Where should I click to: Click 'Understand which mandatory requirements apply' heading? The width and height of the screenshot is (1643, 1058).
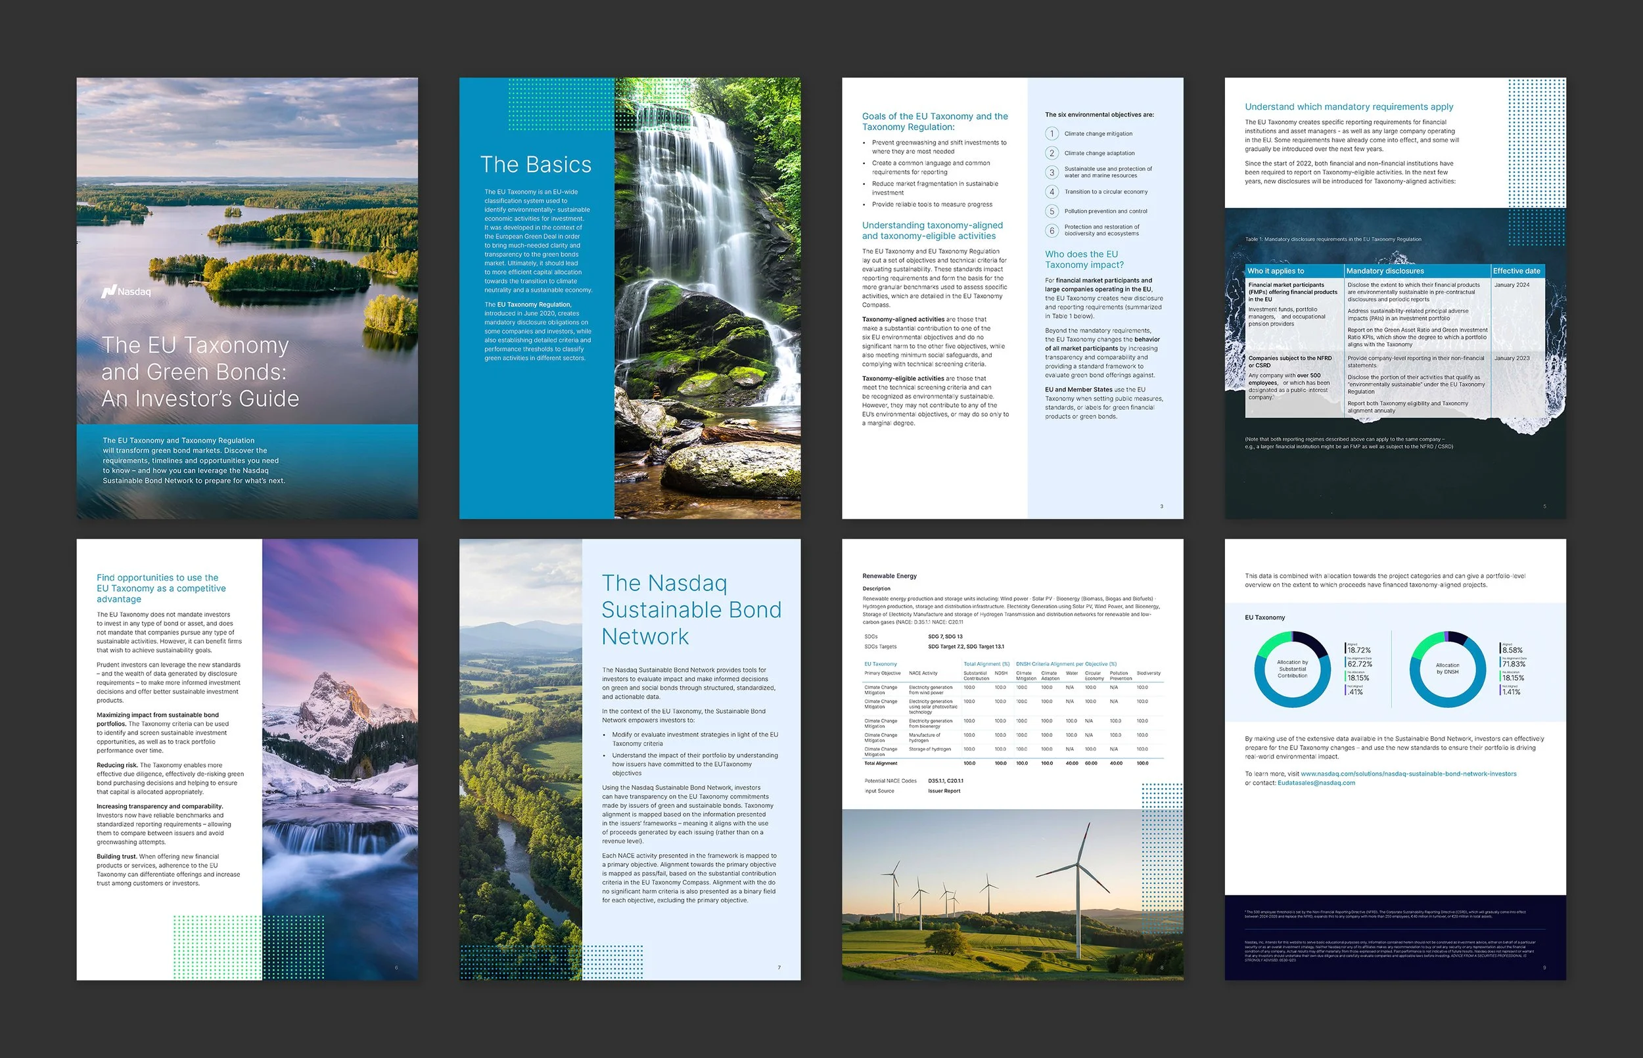pyautogui.click(x=1349, y=106)
